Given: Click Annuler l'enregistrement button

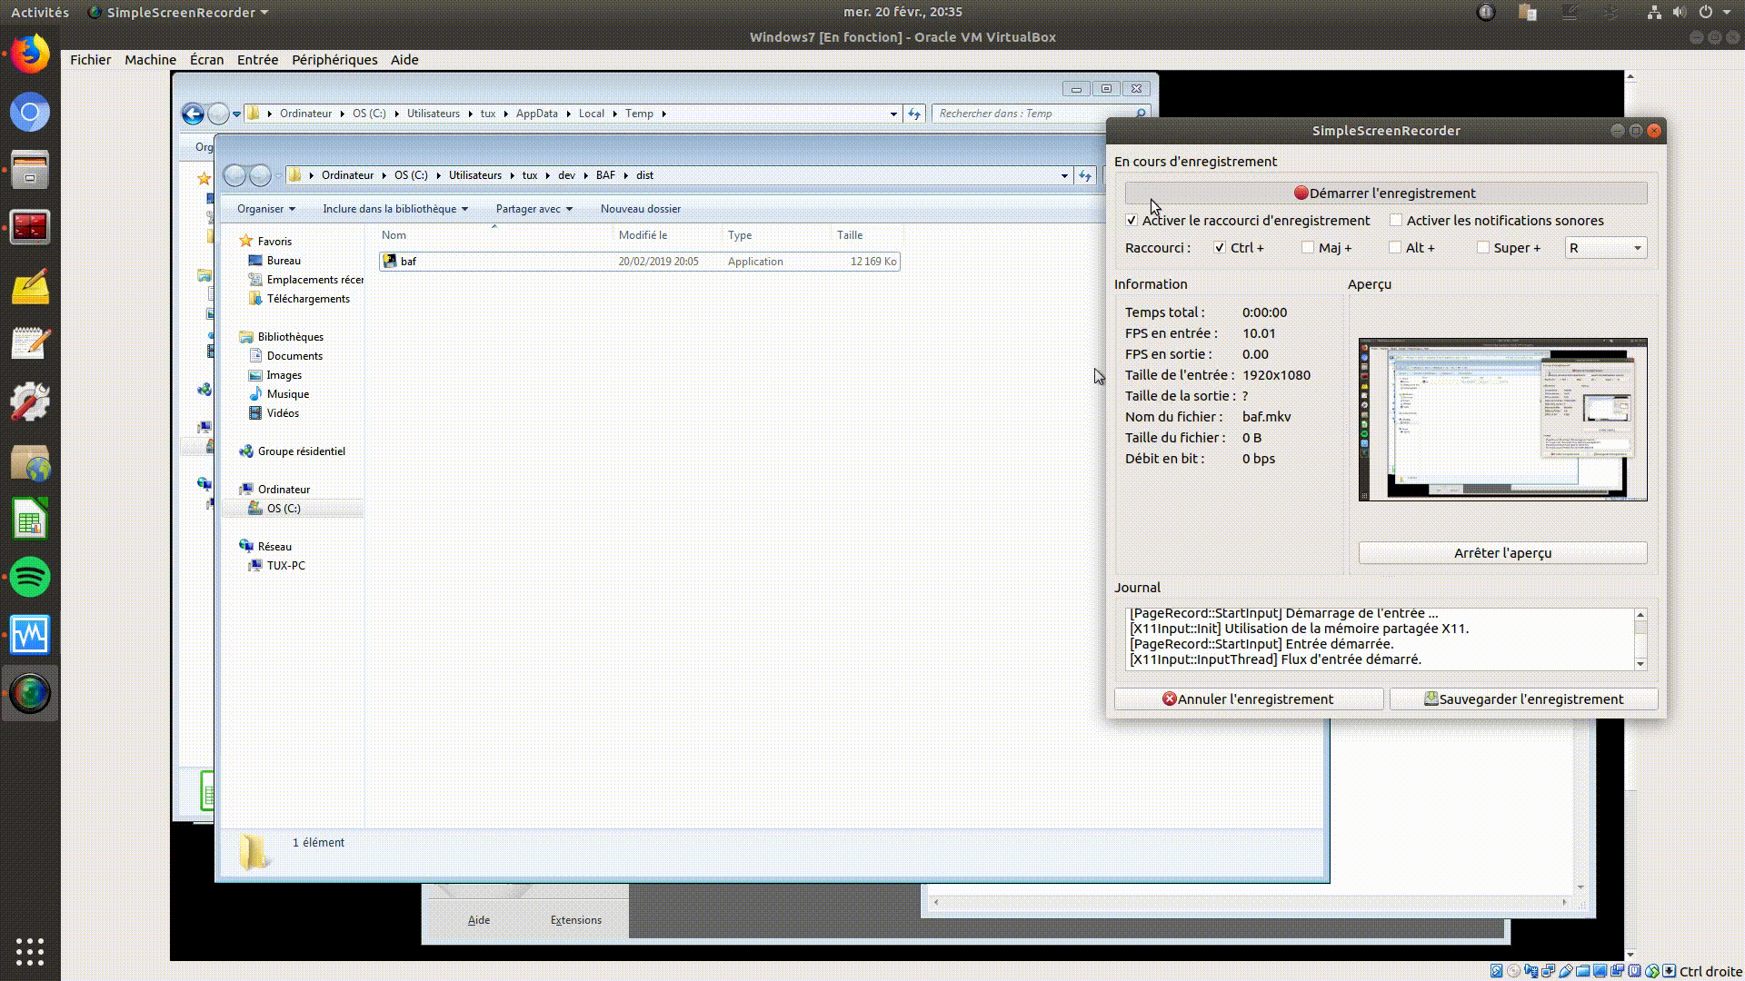Looking at the screenshot, I should (1249, 699).
